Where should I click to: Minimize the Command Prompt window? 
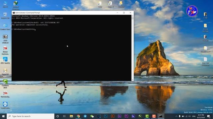[x=117, y=13]
